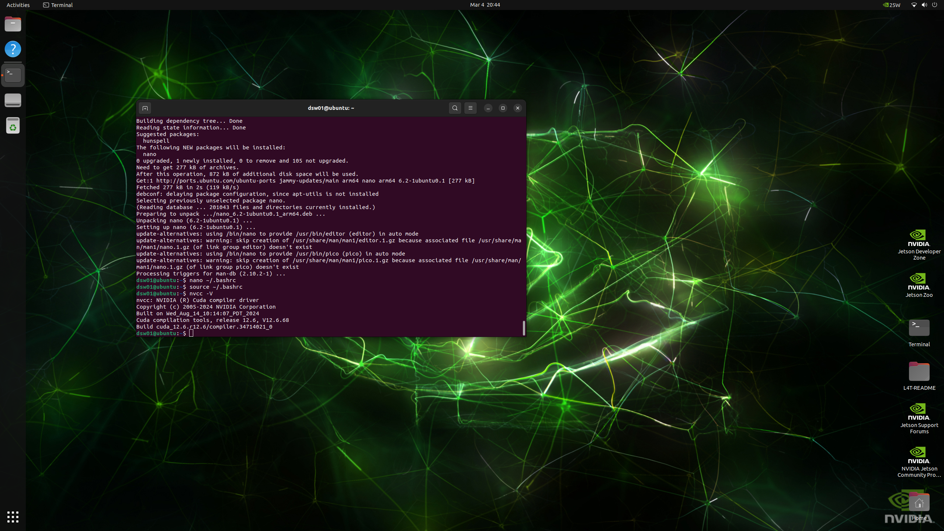This screenshot has height=531, width=944.
Task: Open Jetson Developer Zone desktop shortcut
Action: 919,244
